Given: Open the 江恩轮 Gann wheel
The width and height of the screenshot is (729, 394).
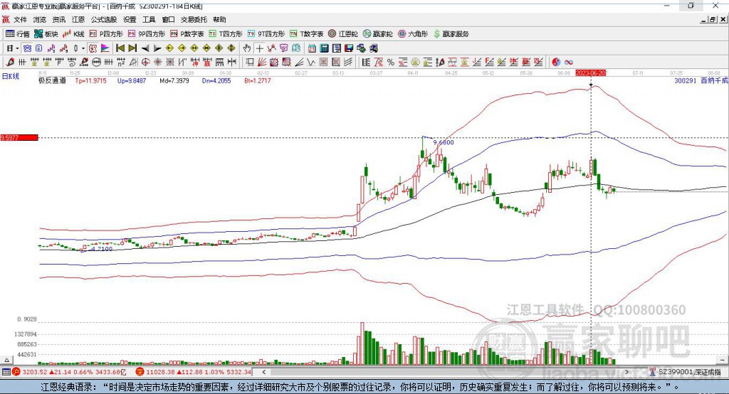Looking at the screenshot, I should pos(343,34).
